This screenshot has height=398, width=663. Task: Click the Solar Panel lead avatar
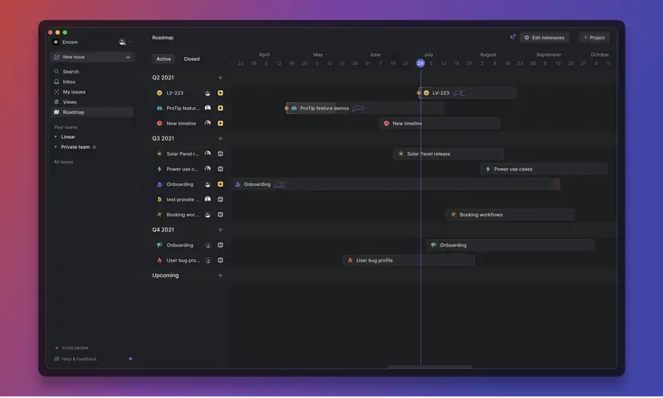(x=208, y=153)
